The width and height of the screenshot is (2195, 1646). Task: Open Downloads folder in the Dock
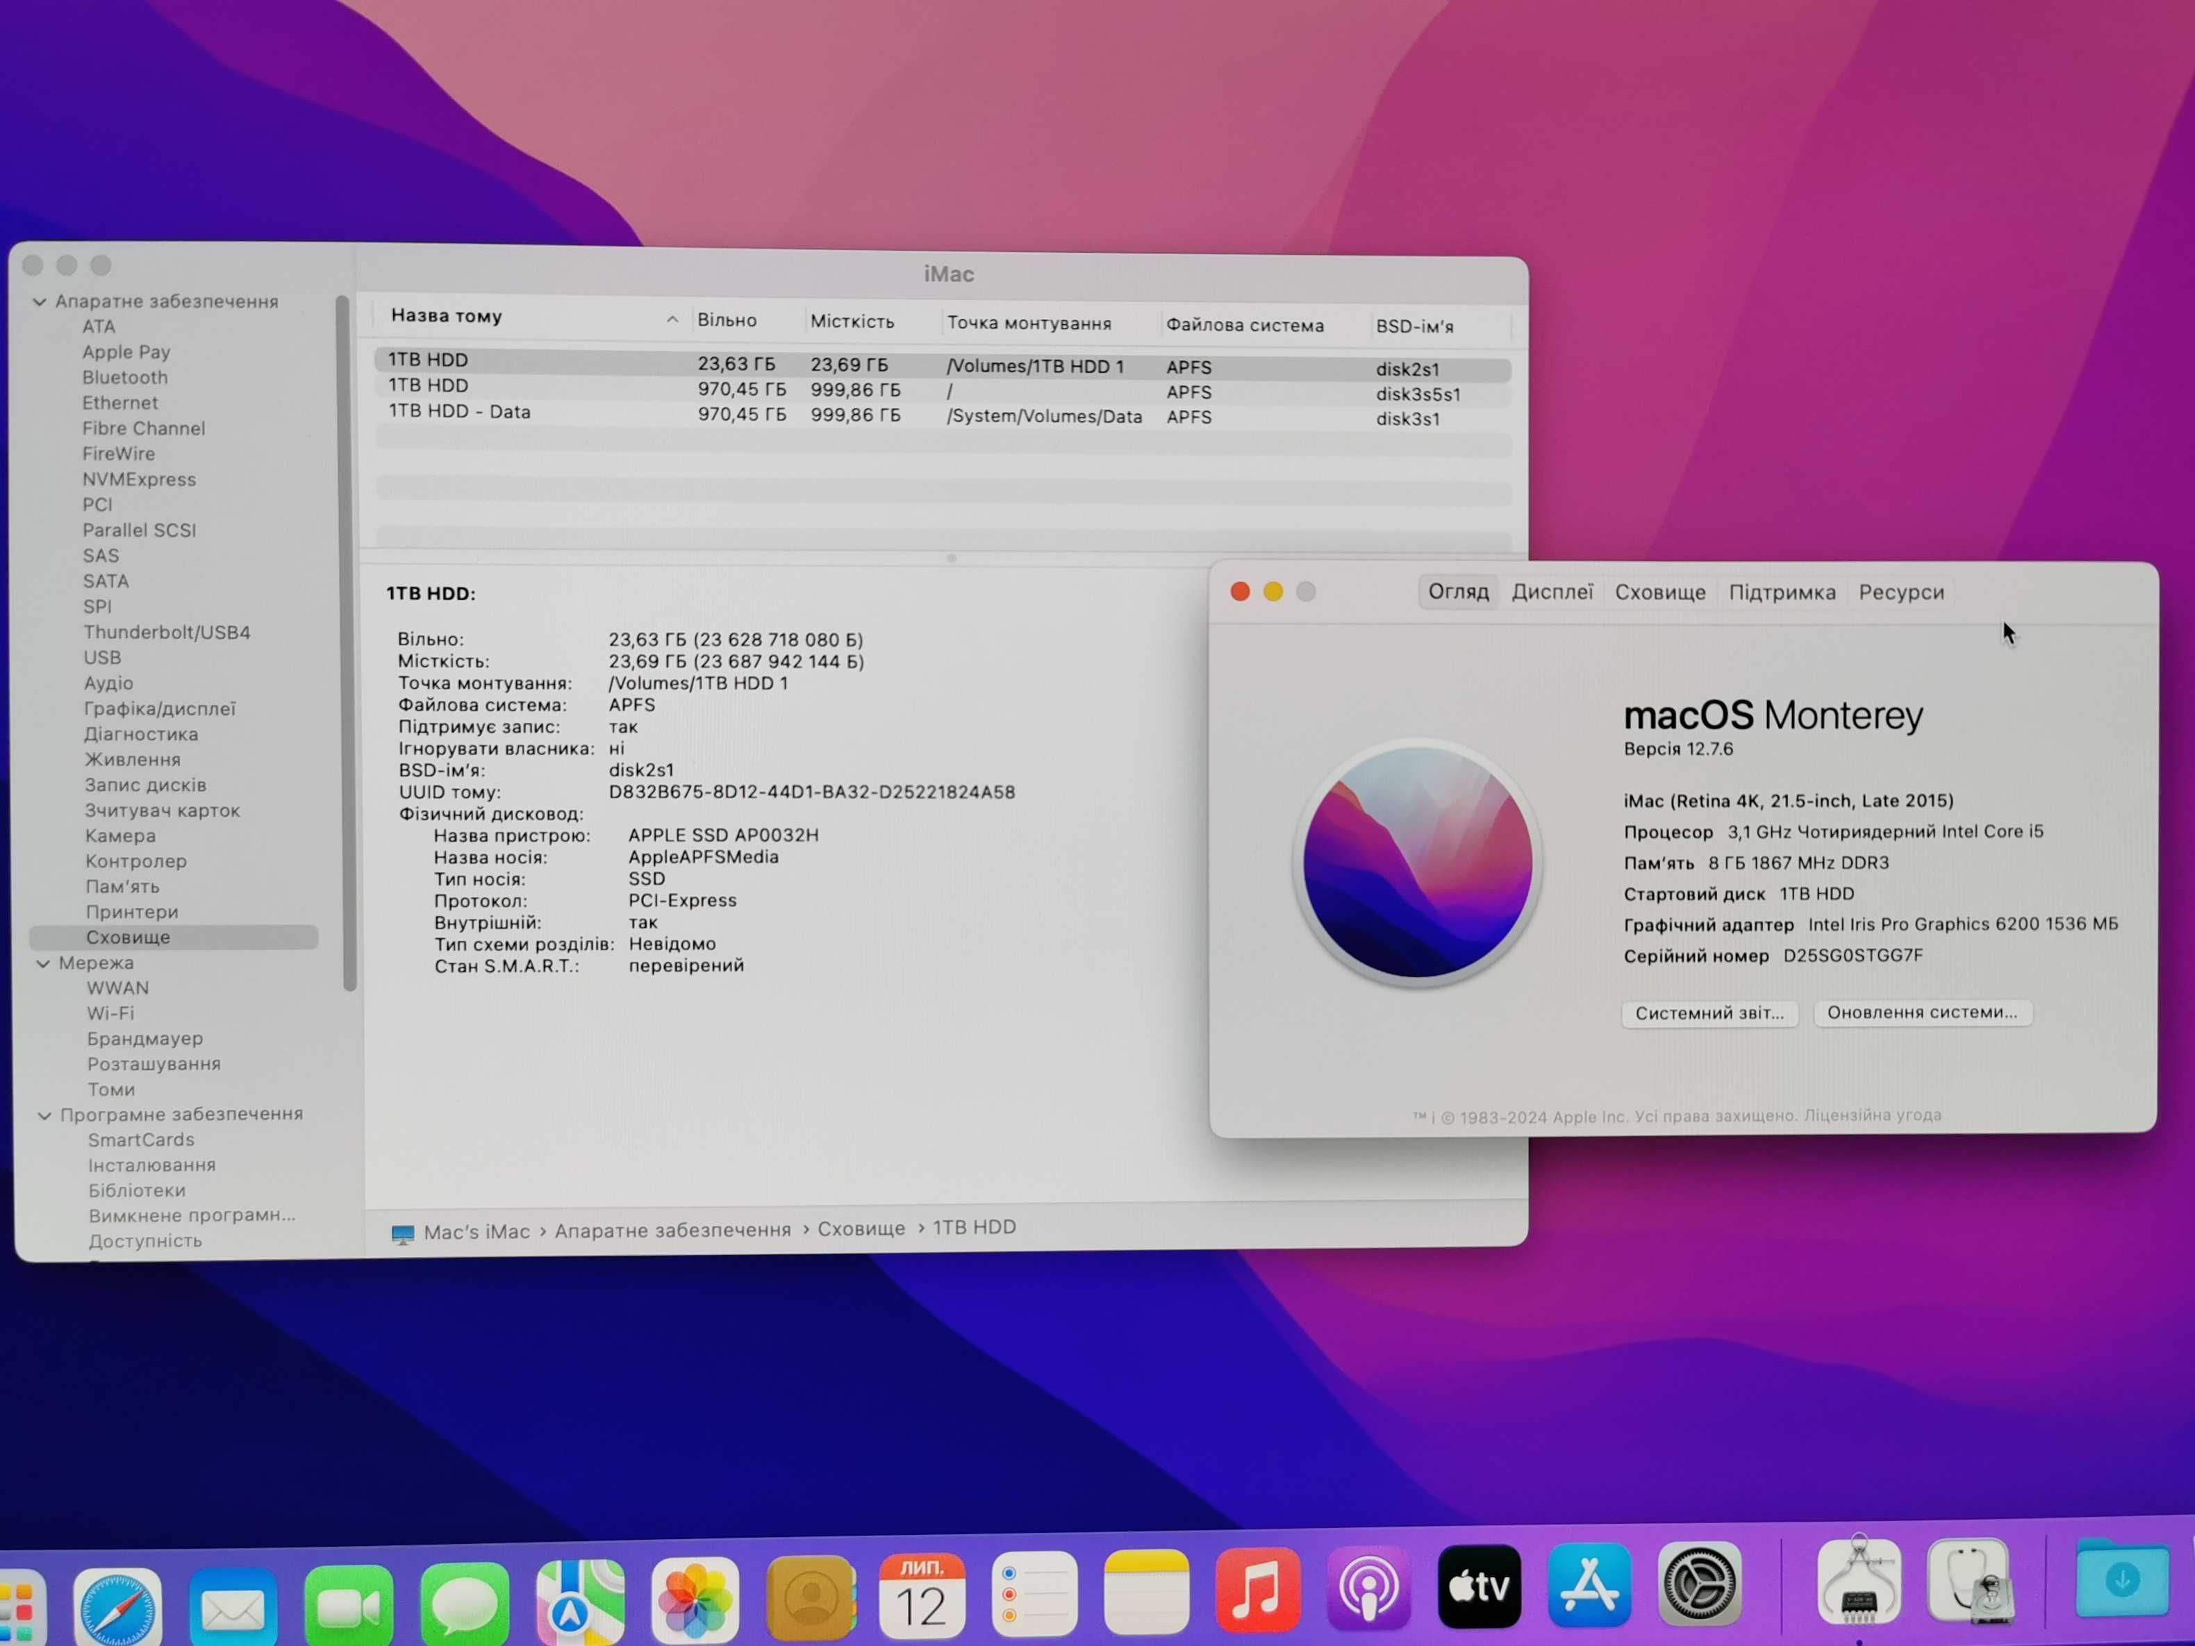2123,1577
